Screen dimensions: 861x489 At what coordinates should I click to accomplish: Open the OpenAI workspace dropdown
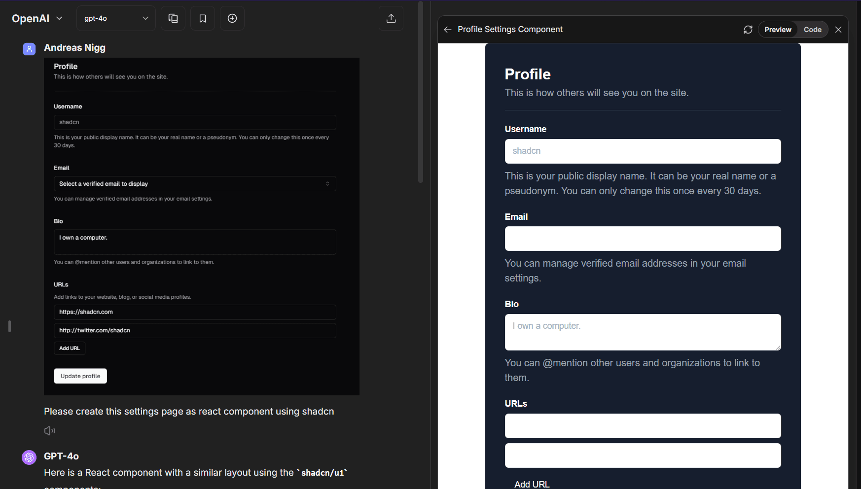tap(37, 18)
